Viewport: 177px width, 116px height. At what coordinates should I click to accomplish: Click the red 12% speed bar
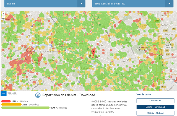point(6,101)
